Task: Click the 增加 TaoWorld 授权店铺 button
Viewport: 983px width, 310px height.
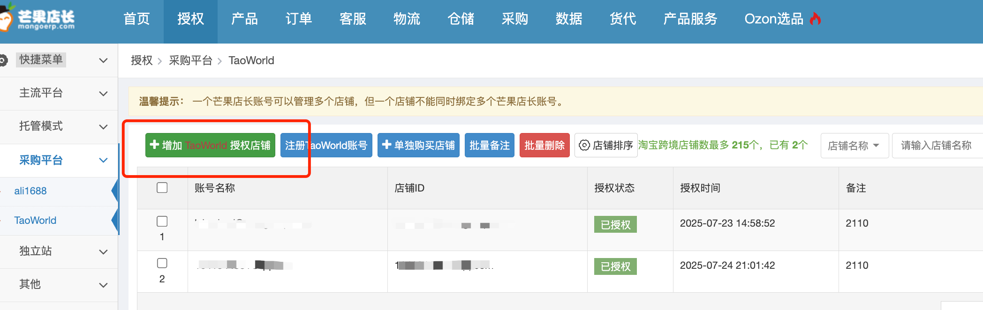Action: 210,145
